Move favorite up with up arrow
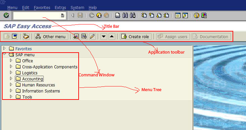The width and height of the screenshot is (246, 130). (112, 37)
